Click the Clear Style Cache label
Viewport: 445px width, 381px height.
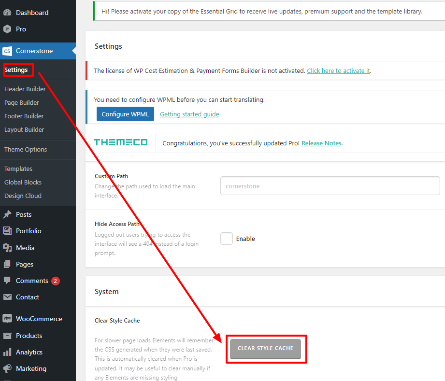coord(117,321)
